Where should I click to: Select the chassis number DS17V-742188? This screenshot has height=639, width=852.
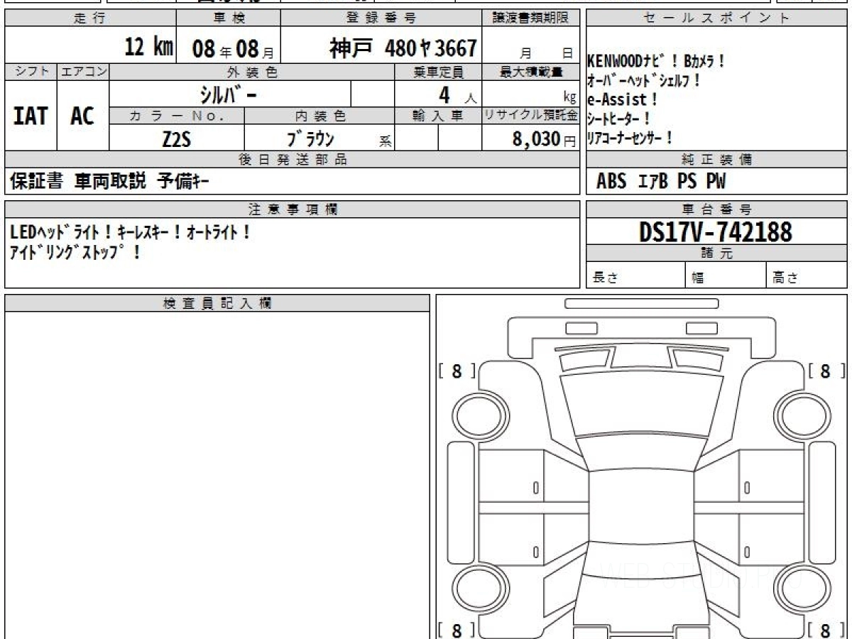(x=716, y=231)
